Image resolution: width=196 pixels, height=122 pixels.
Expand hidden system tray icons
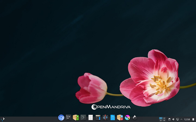pyautogui.click(x=181, y=119)
